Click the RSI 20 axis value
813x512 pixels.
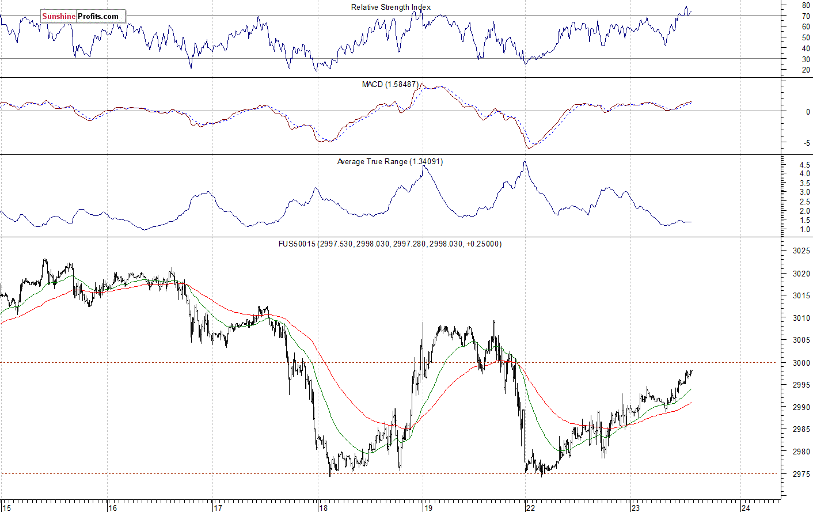click(x=806, y=70)
